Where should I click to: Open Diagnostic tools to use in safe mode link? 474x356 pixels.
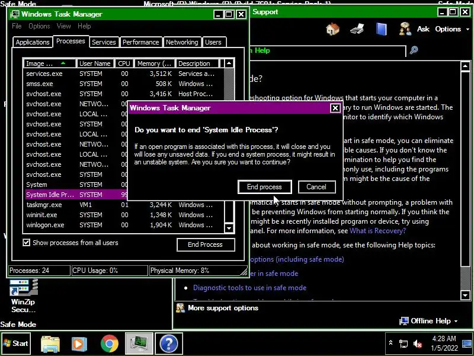click(x=249, y=288)
